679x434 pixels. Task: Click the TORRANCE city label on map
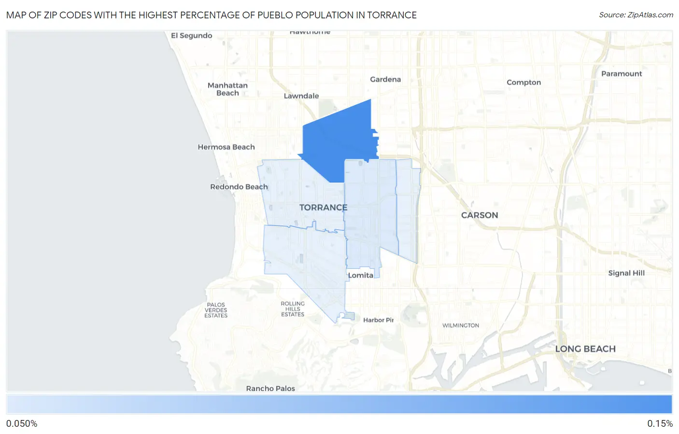[x=323, y=208]
